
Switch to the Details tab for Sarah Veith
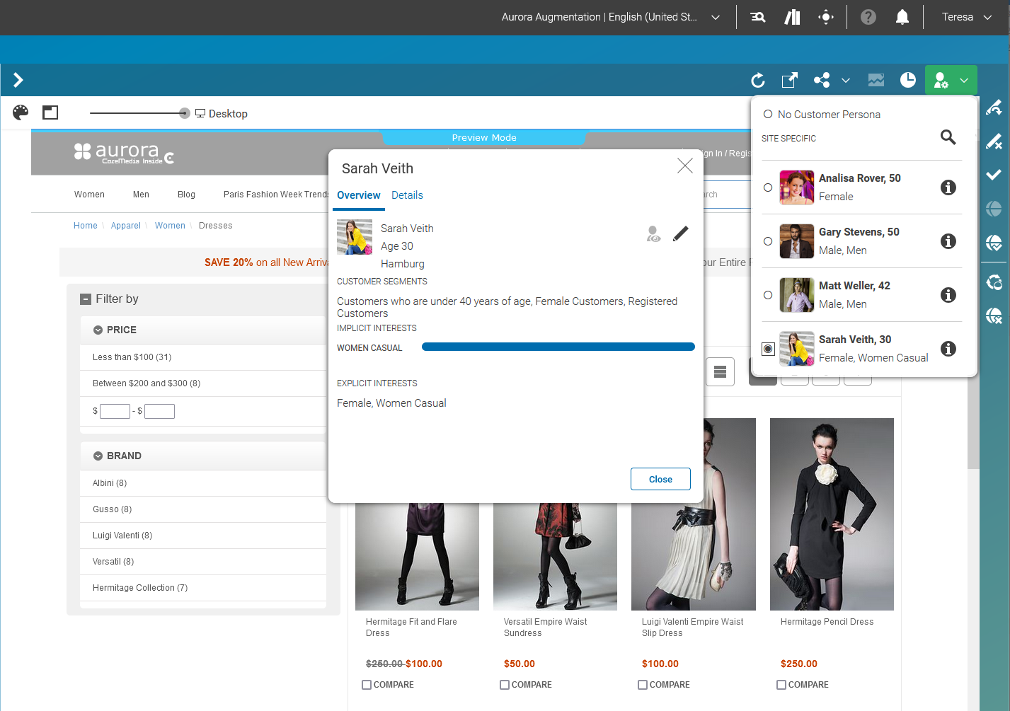tap(407, 195)
